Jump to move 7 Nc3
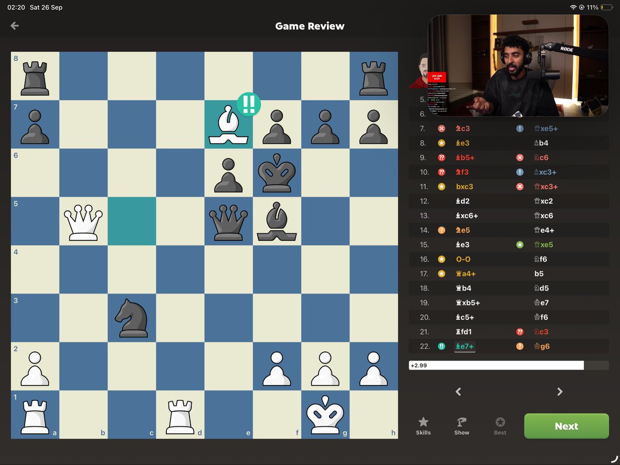620x465 pixels. tap(462, 129)
